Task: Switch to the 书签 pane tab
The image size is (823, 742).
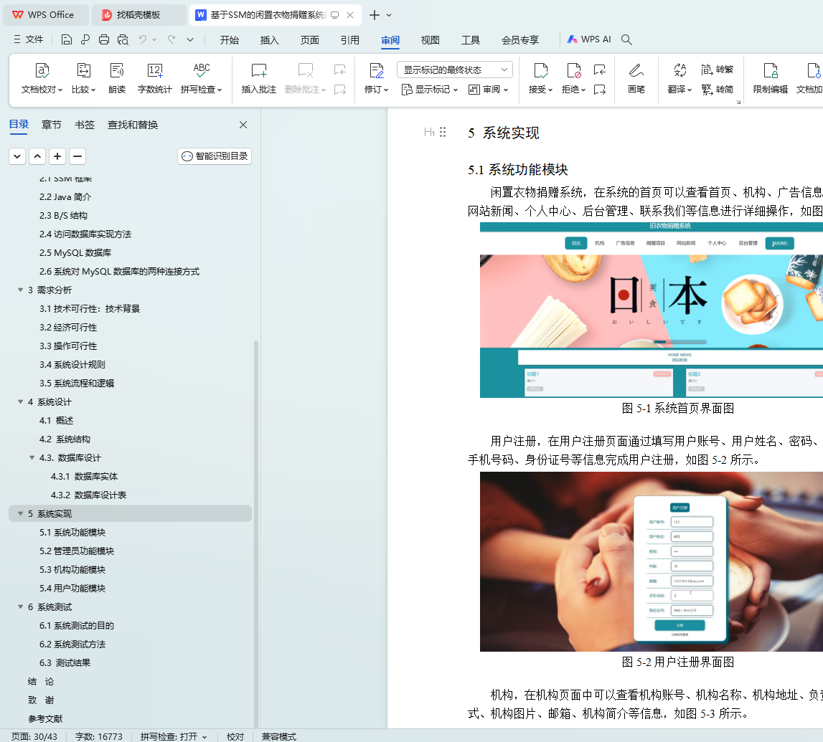Action: coord(85,125)
